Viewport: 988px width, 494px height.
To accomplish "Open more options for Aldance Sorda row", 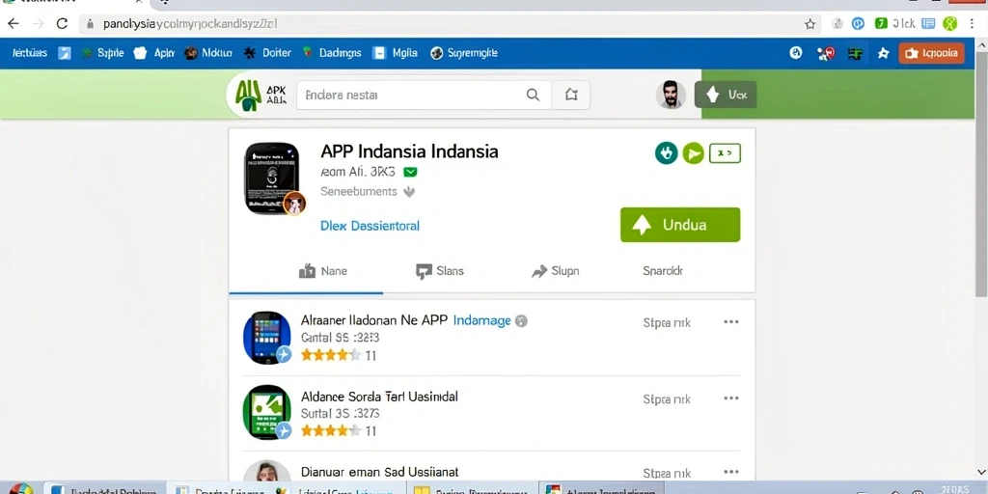I will (731, 398).
